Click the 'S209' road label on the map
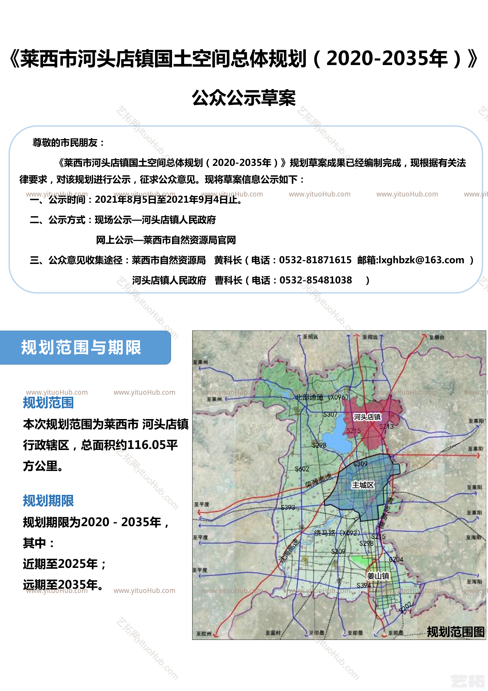Viewport: 488px width, 691px height. [338, 551]
